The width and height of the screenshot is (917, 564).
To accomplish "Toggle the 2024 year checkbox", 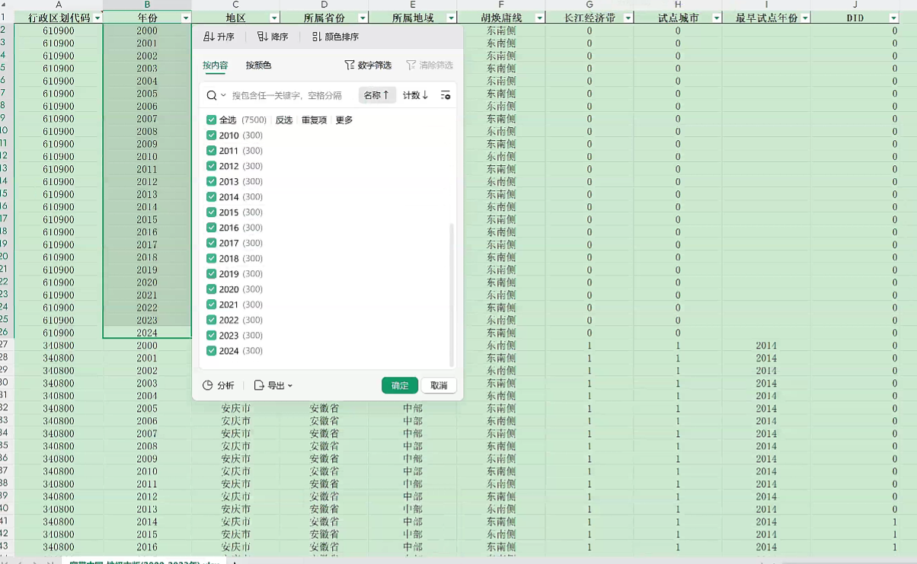I will tap(212, 351).
